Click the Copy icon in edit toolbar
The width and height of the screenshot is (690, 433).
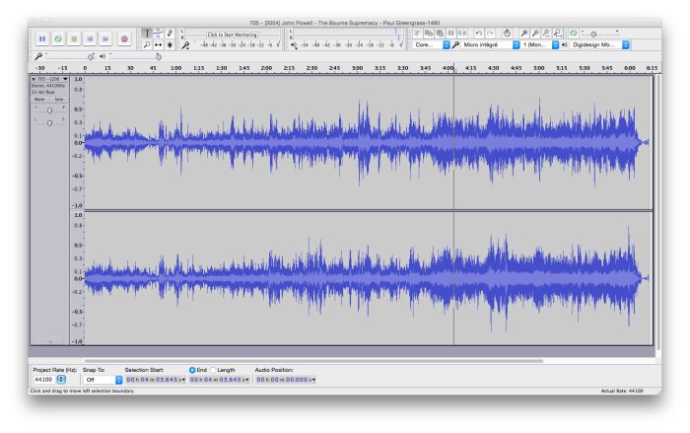[x=428, y=33]
